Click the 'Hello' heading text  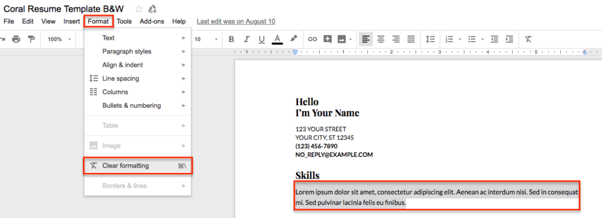point(307,102)
